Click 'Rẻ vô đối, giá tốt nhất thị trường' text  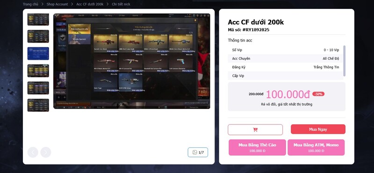(x=287, y=104)
